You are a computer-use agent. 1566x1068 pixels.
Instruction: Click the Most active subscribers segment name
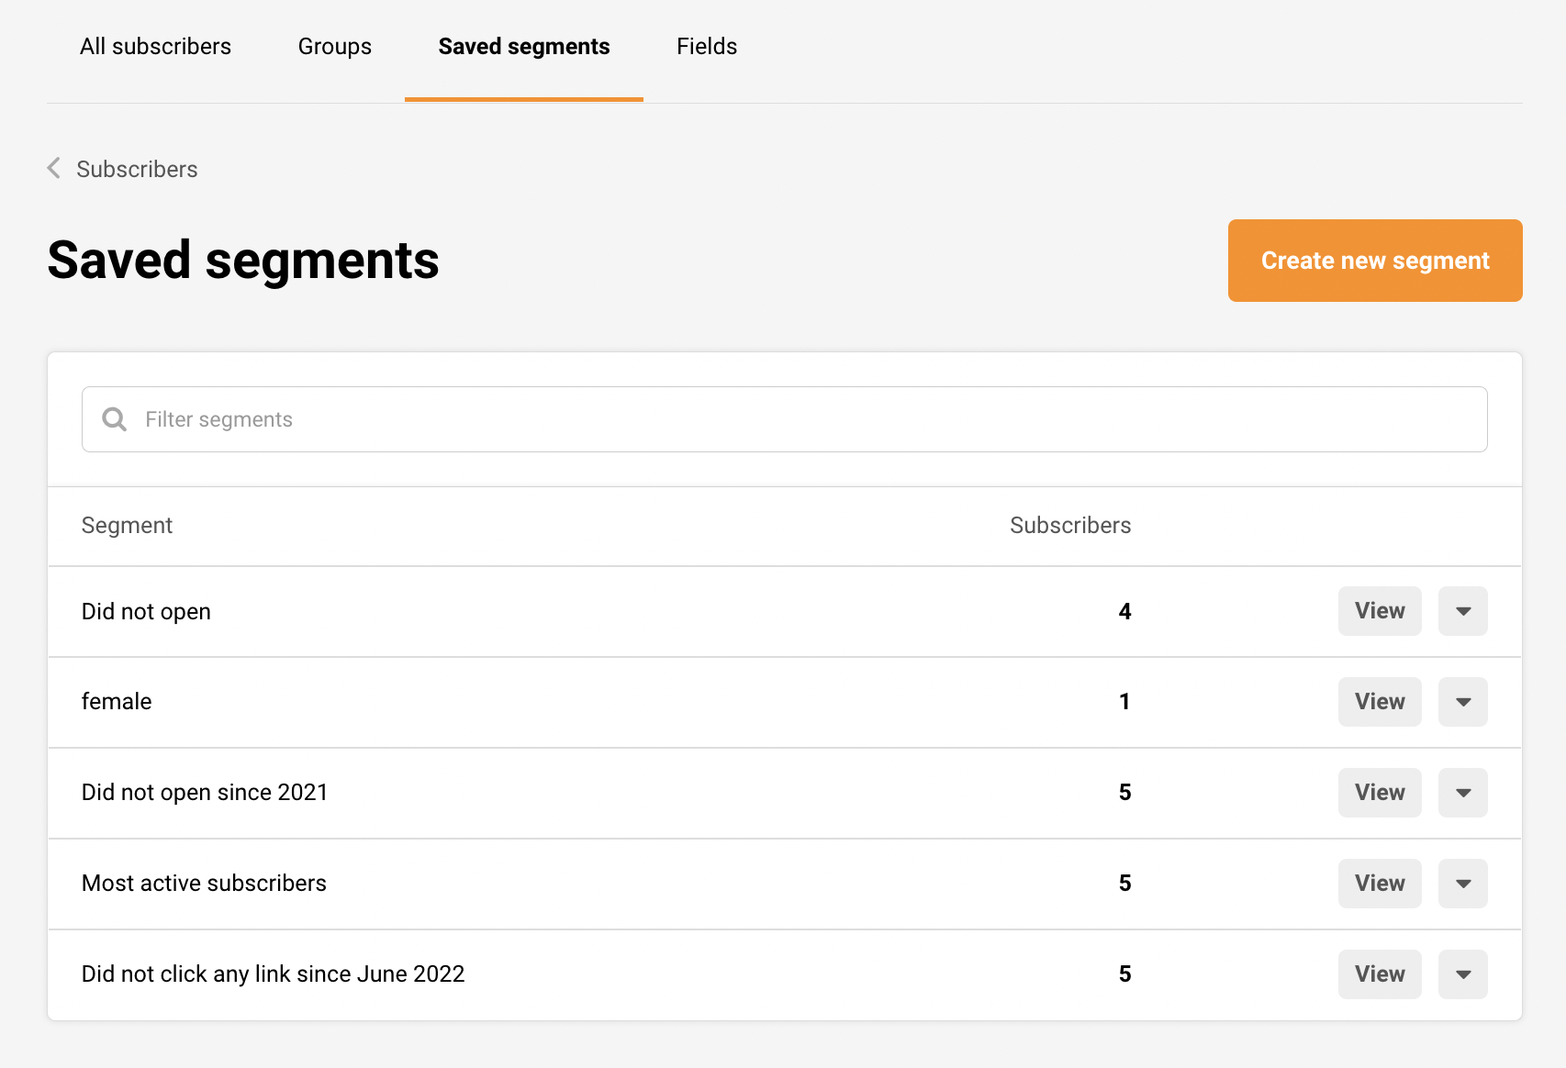click(x=204, y=884)
